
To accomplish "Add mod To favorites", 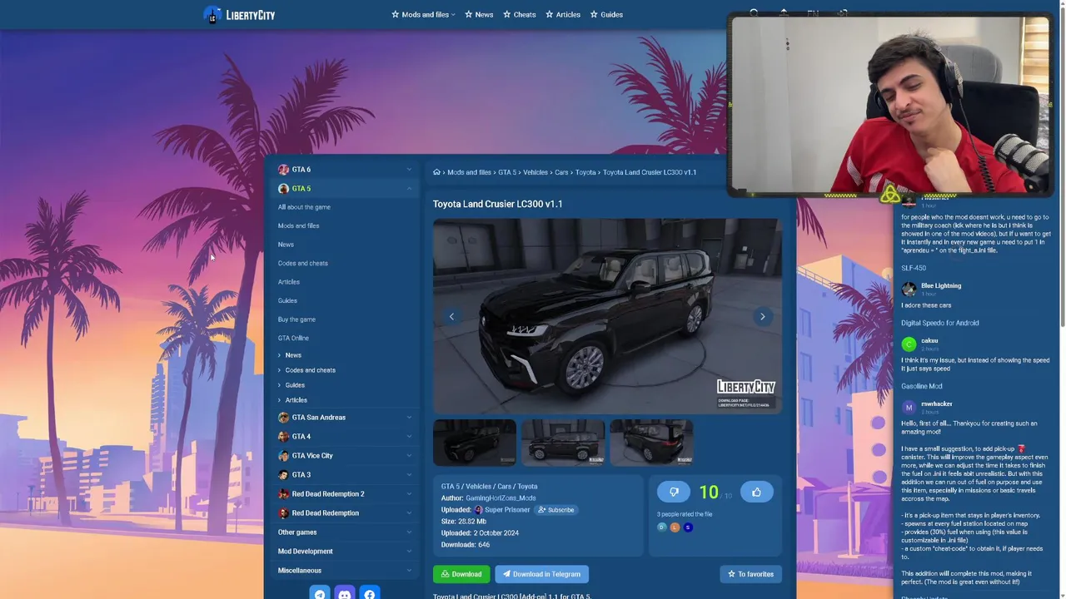I will point(750,574).
